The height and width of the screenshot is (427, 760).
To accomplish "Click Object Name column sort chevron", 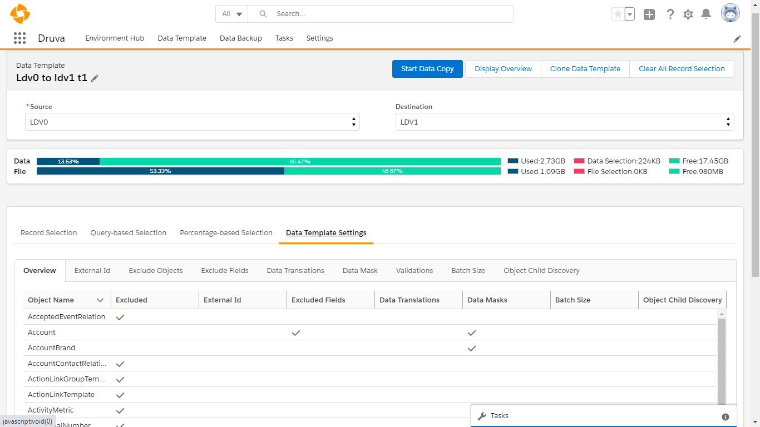I will point(100,300).
